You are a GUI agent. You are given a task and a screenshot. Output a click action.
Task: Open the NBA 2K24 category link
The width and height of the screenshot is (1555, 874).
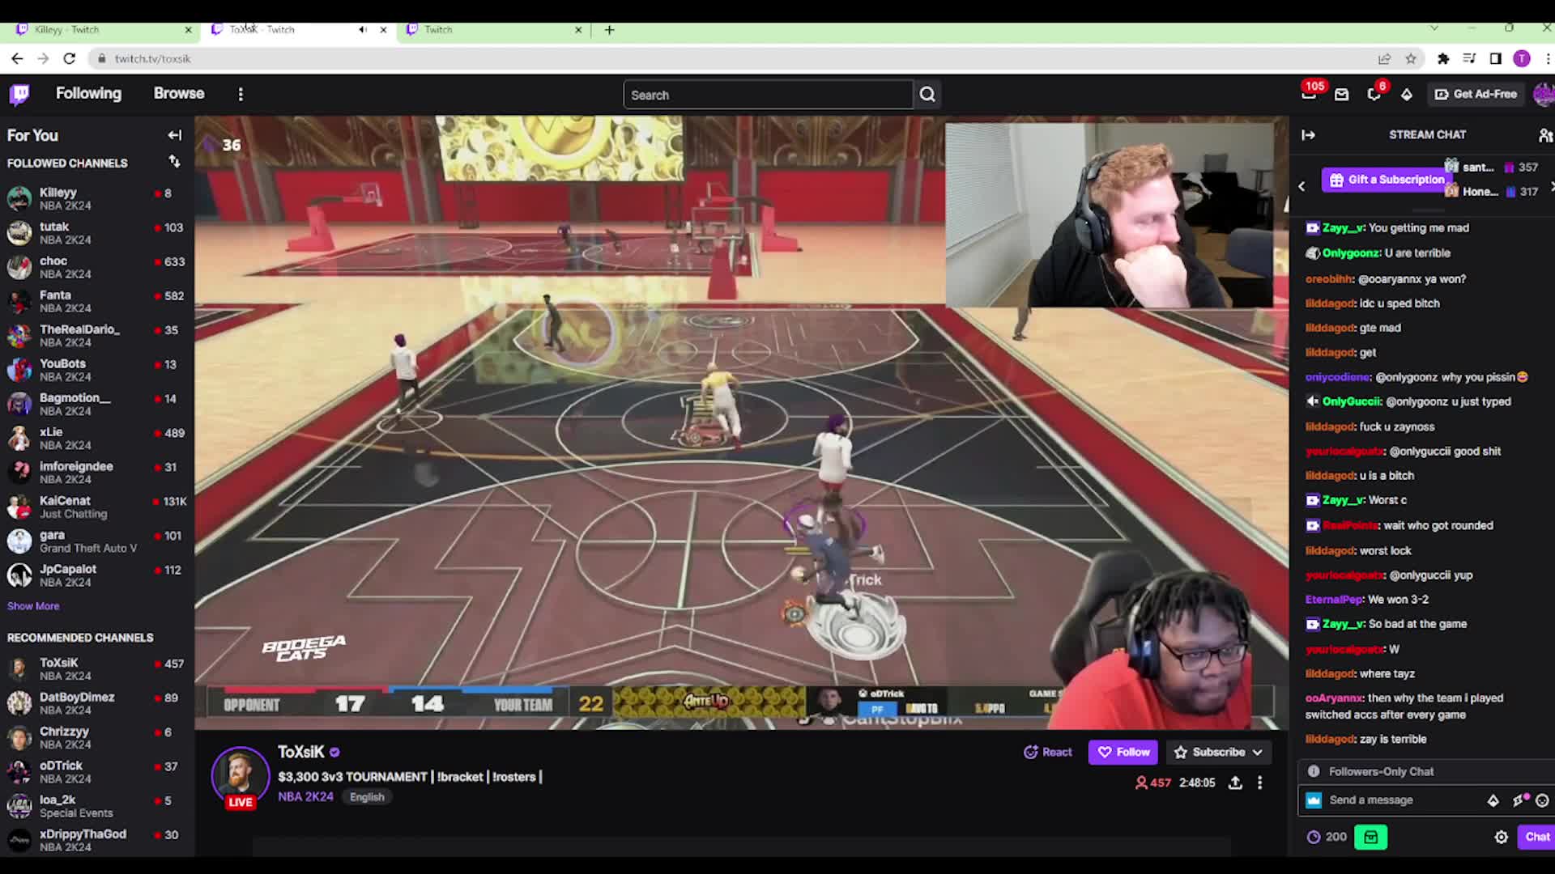click(305, 796)
